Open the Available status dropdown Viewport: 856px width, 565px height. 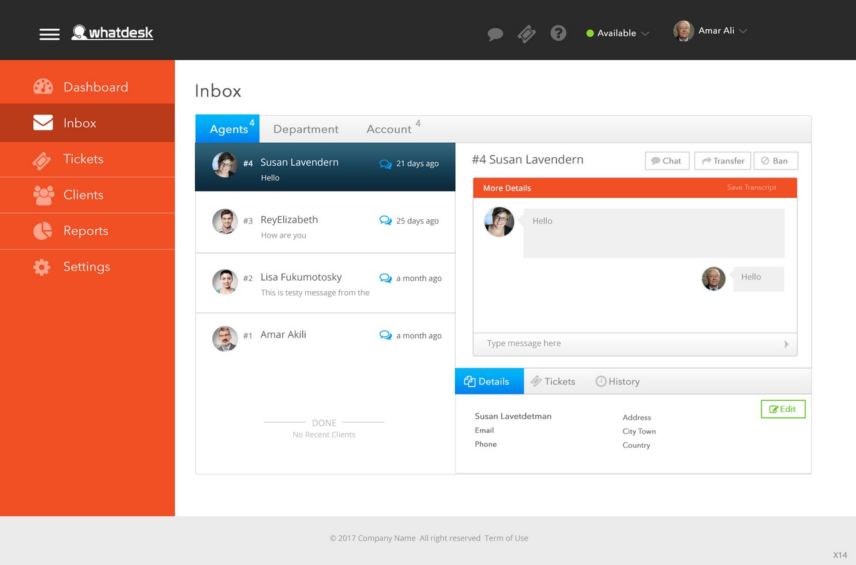click(x=617, y=33)
